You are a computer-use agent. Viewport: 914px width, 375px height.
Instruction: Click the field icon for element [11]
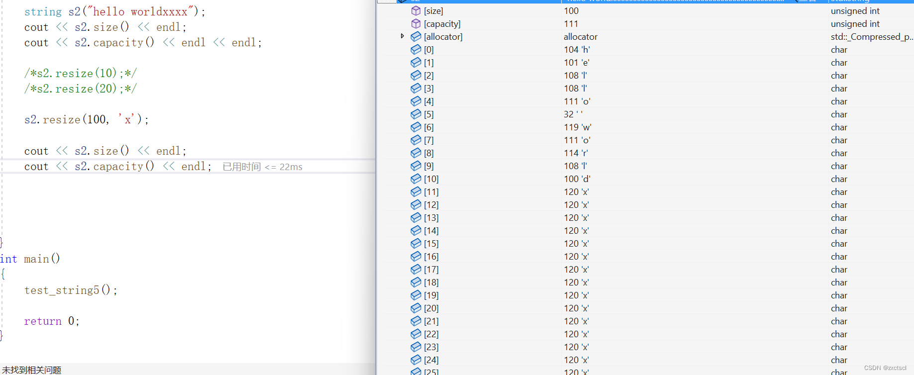(x=416, y=192)
